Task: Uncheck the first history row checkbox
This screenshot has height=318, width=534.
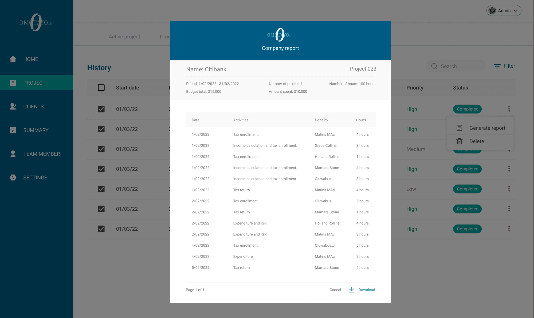Action: pyautogui.click(x=101, y=109)
